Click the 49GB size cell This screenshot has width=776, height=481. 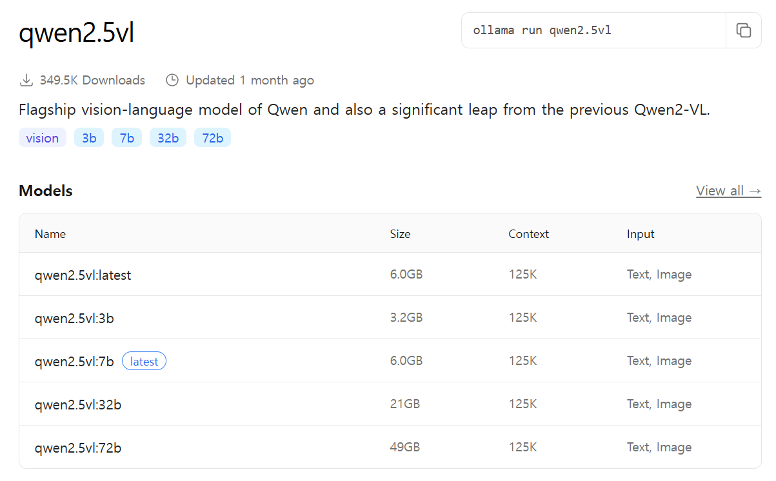(405, 447)
